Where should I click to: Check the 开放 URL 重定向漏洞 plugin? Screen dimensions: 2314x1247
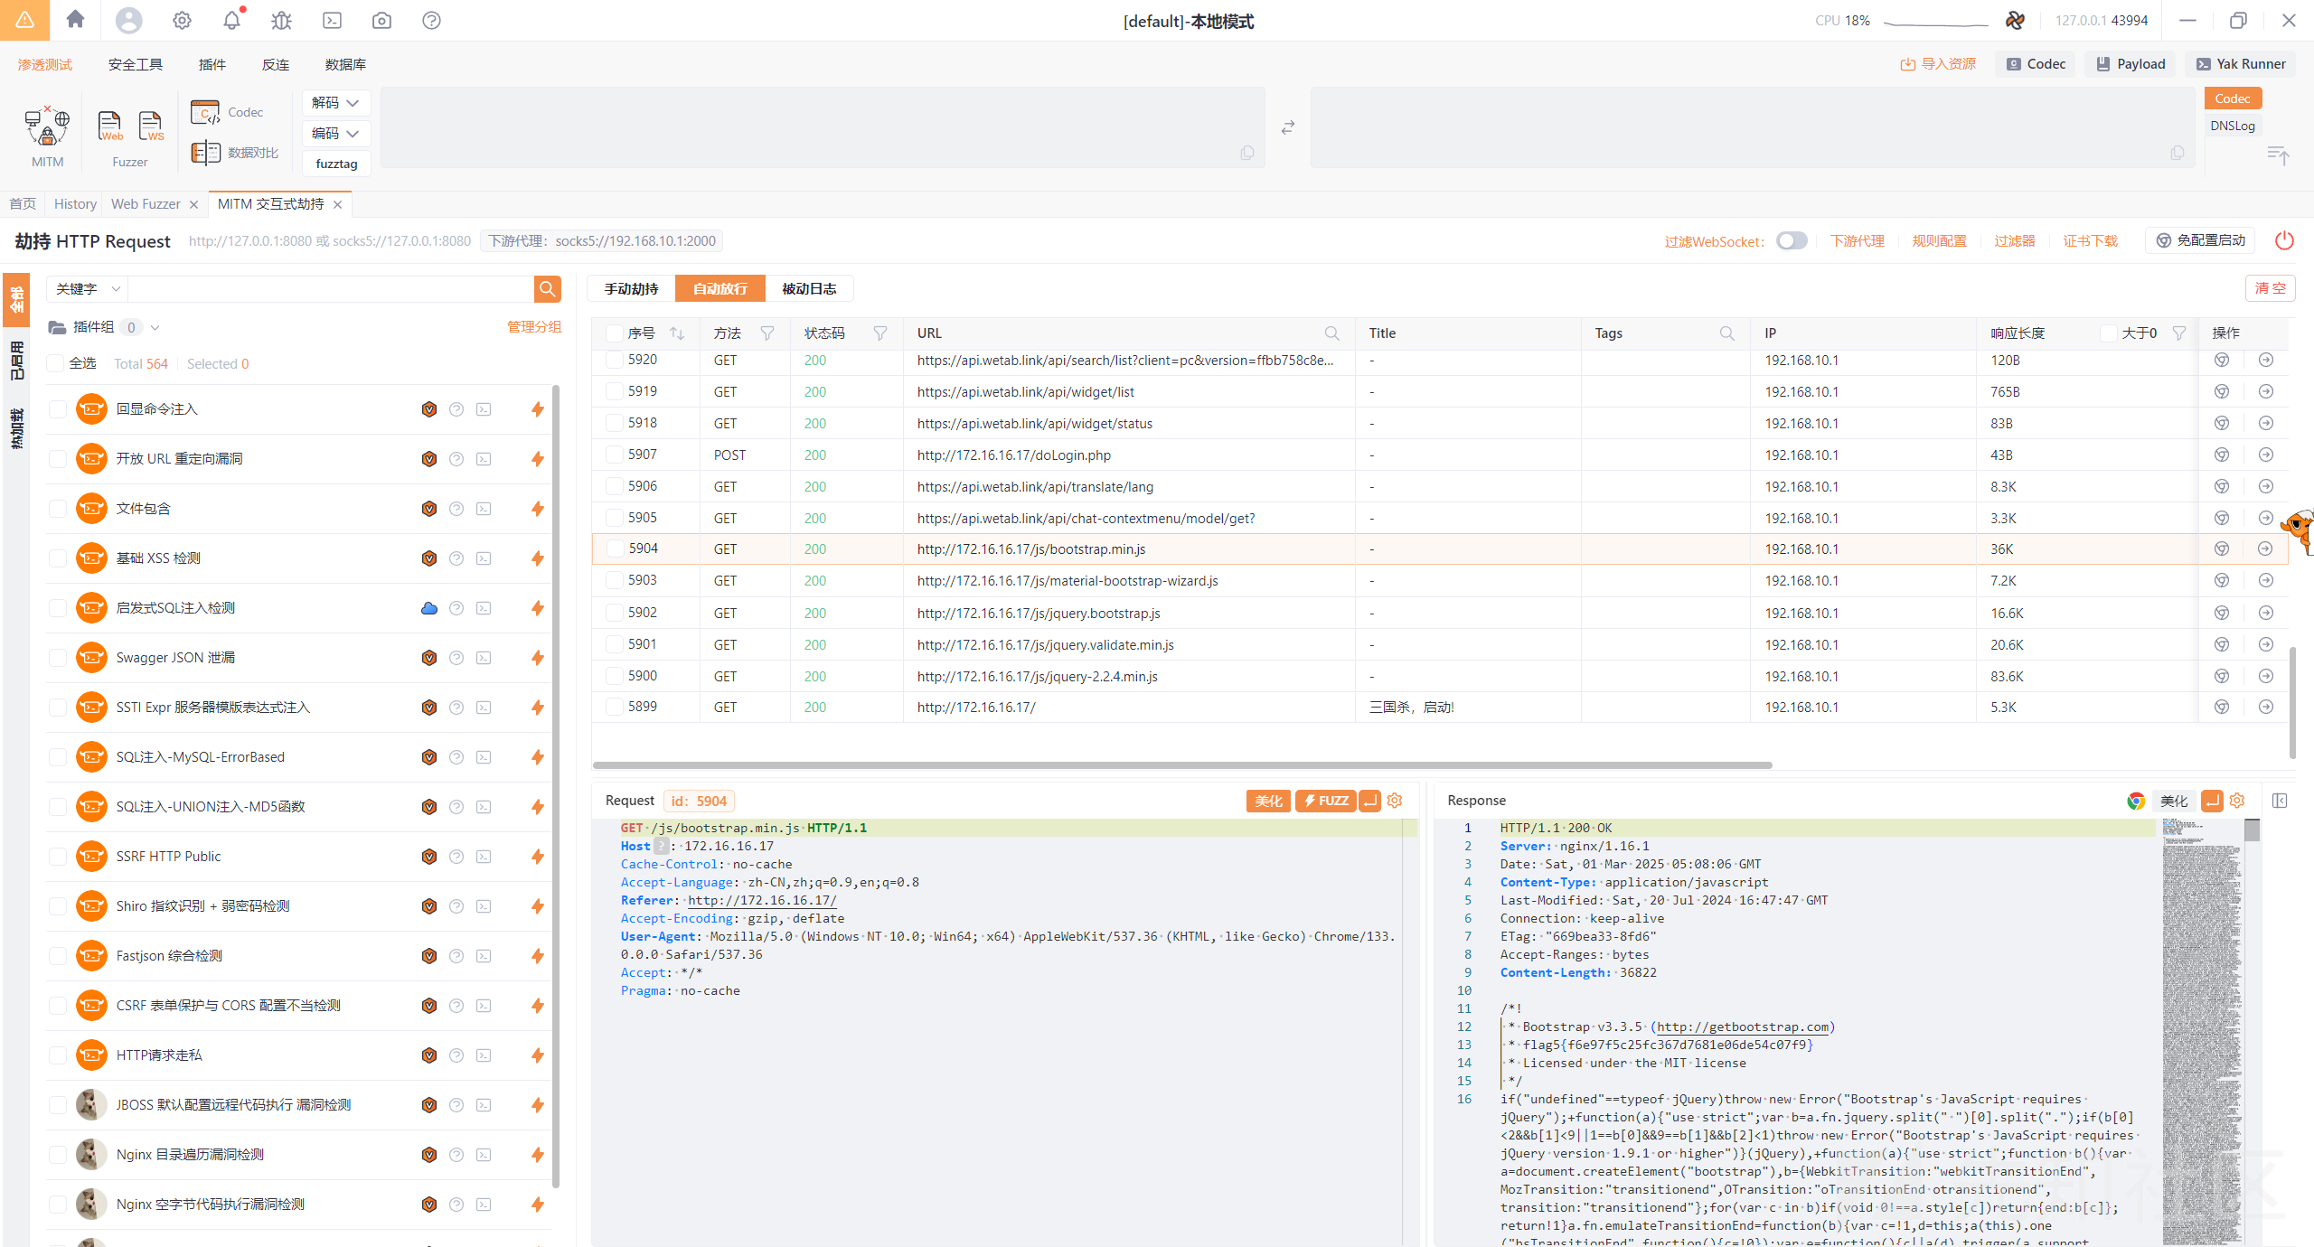(x=58, y=459)
